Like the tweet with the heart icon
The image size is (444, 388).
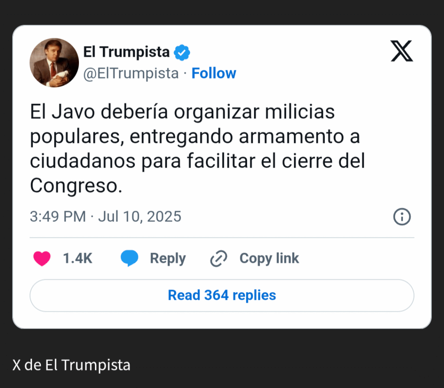click(42, 259)
